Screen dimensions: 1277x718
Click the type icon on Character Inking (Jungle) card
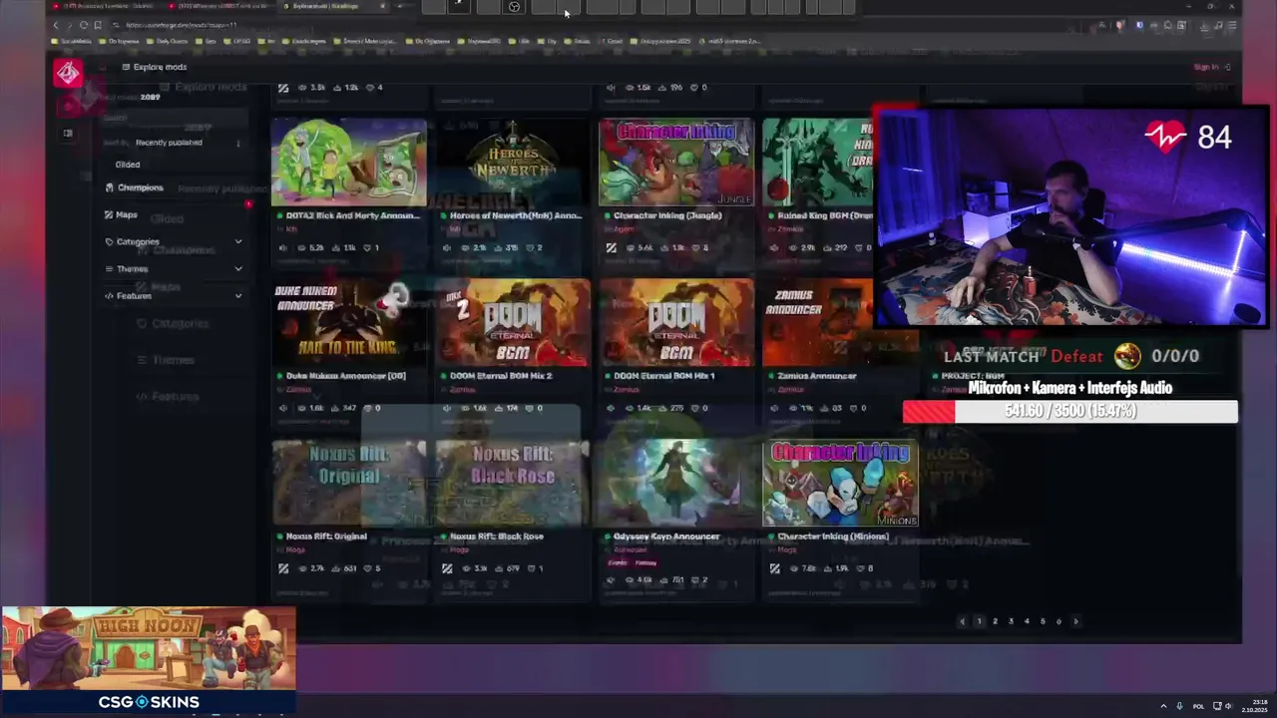tap(611, 247)
